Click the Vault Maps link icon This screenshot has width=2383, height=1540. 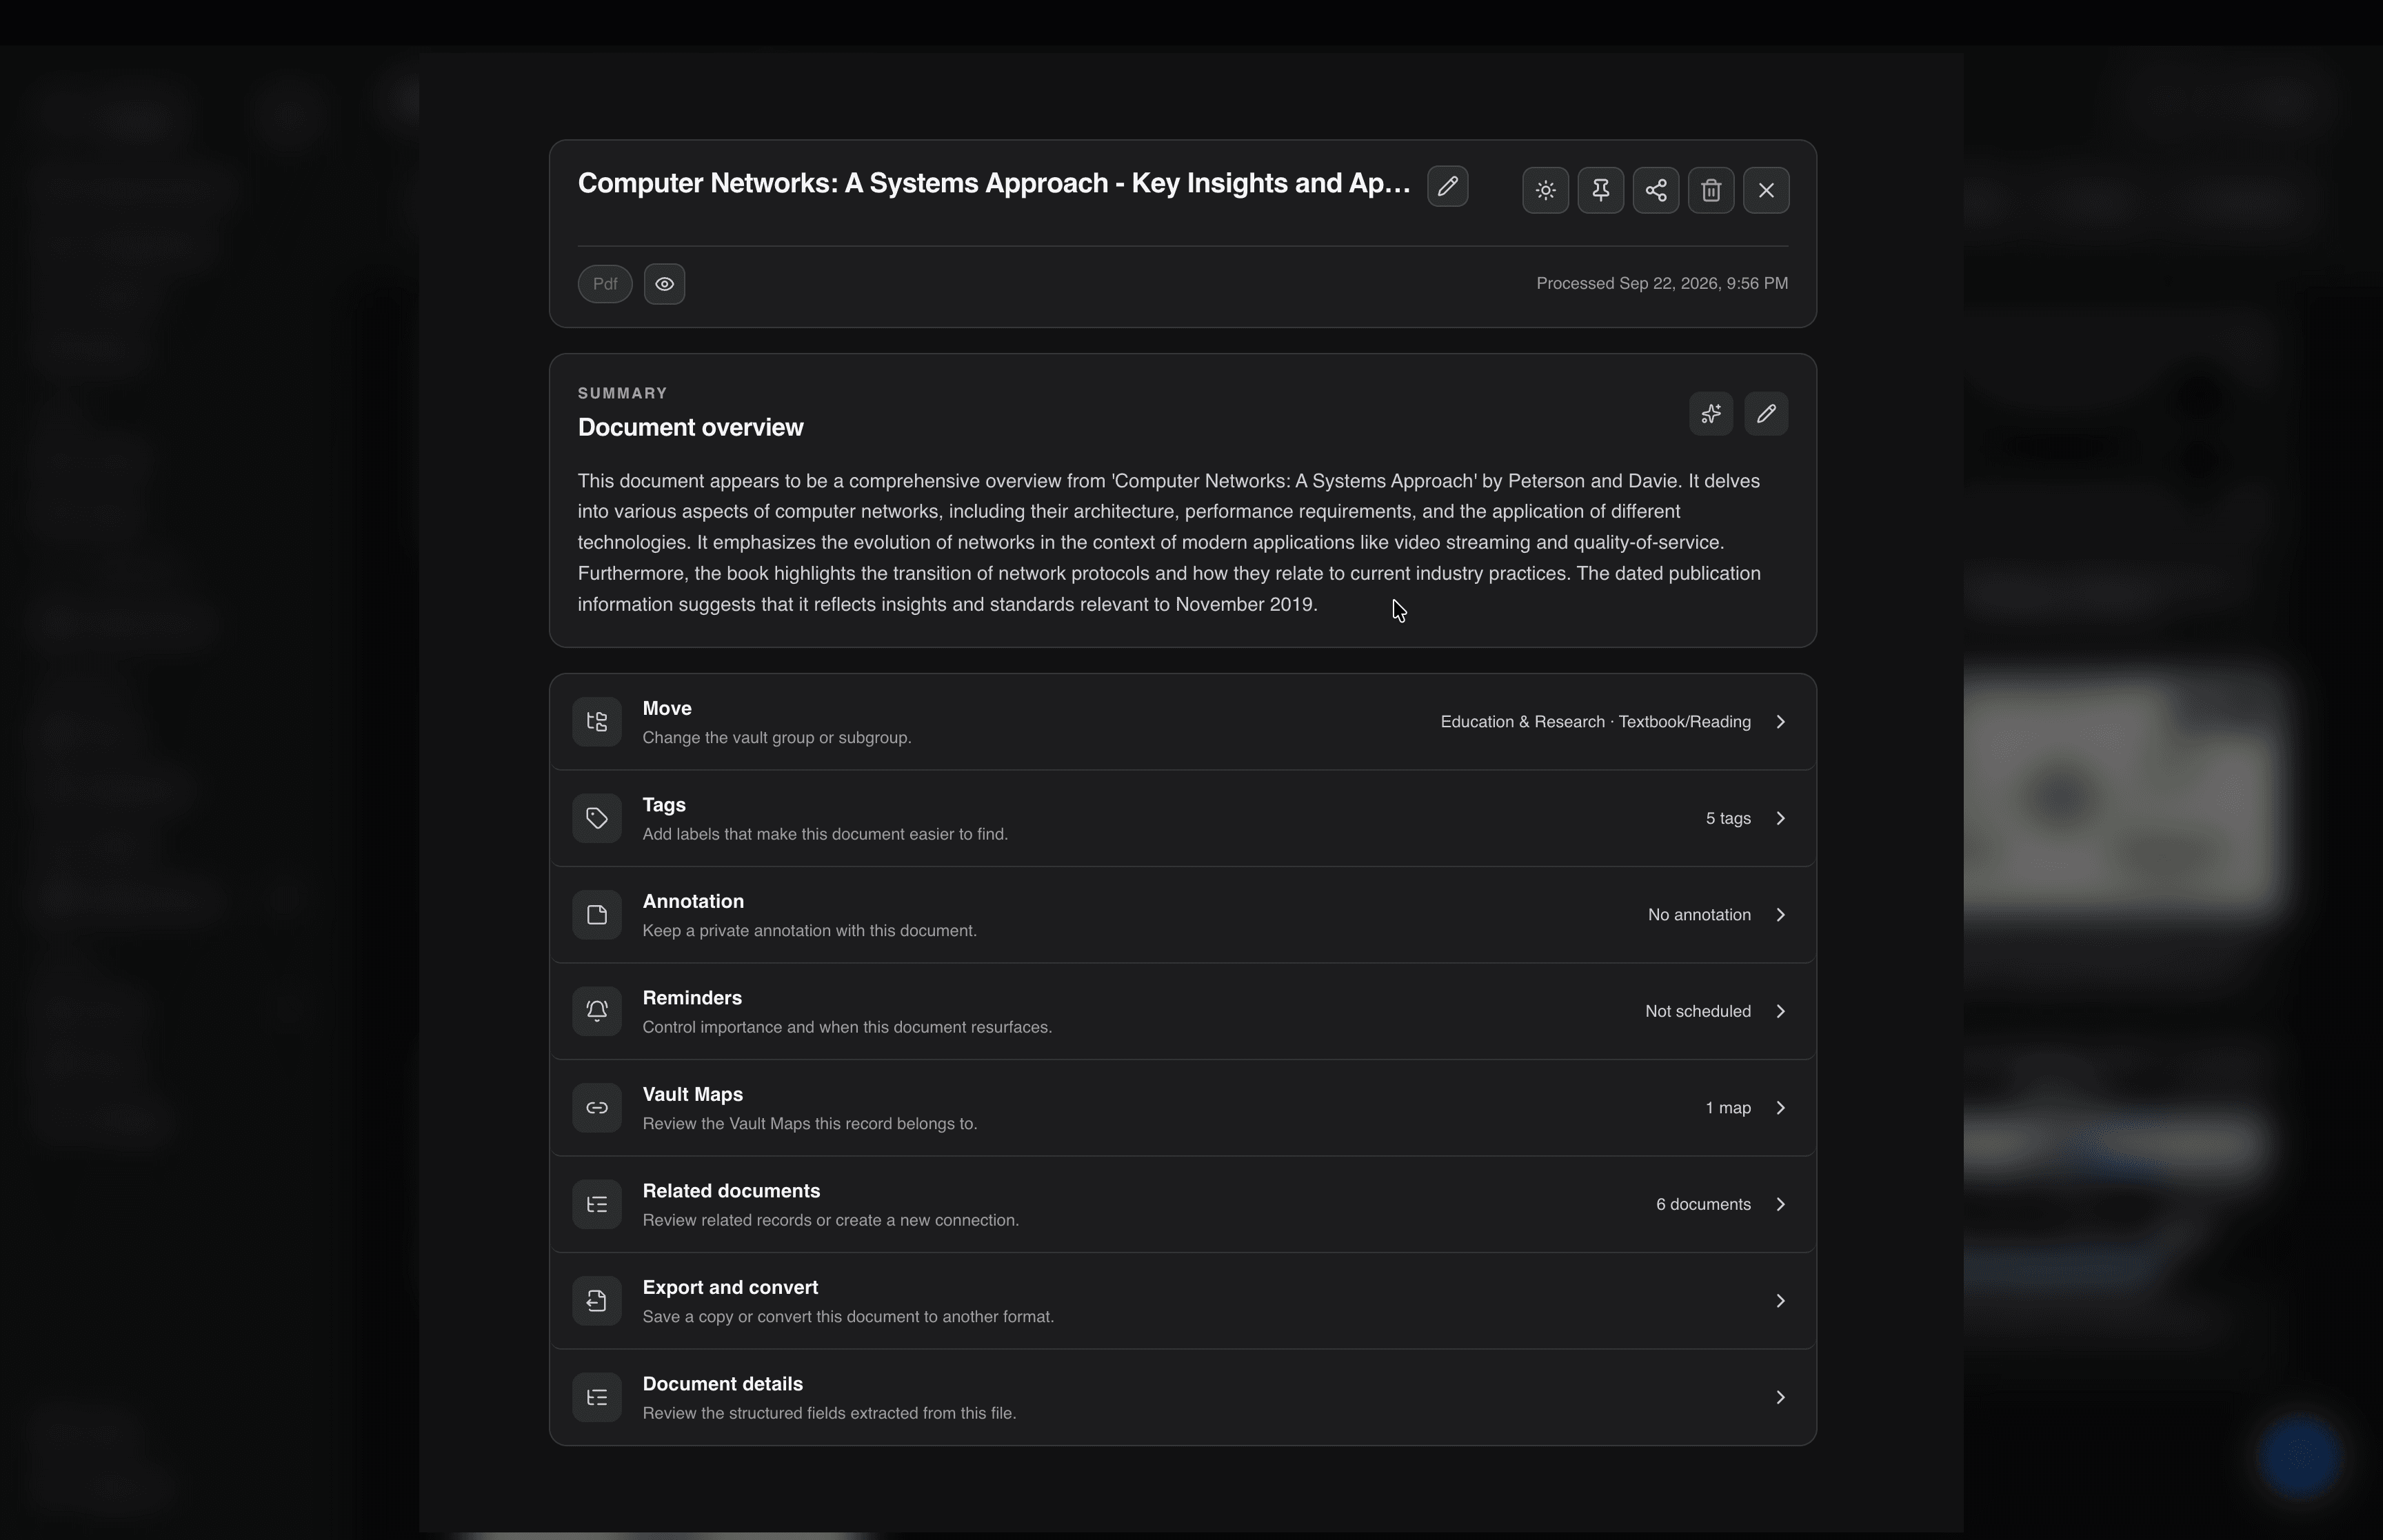(597, 1108)
